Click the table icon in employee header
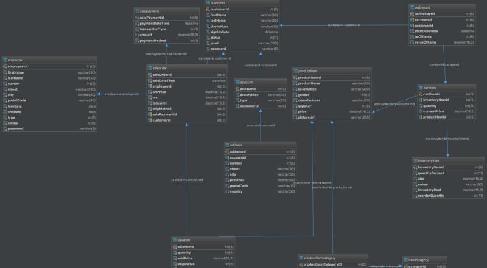The image size is (487, 268). tap(5, 59)
